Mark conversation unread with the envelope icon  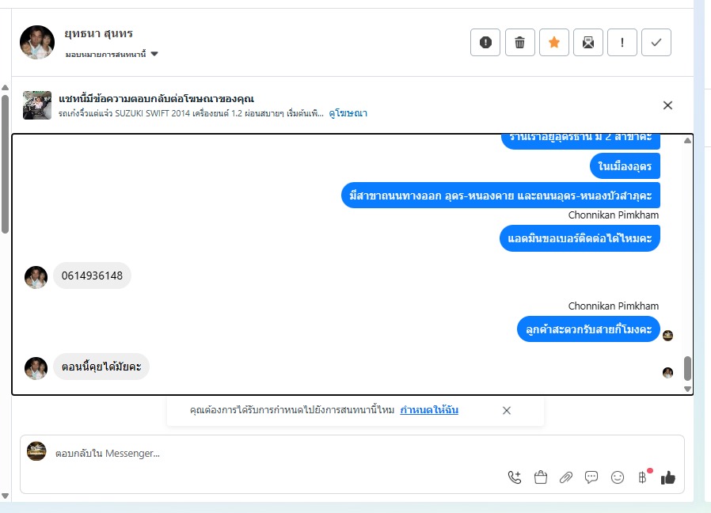point(588,42)
